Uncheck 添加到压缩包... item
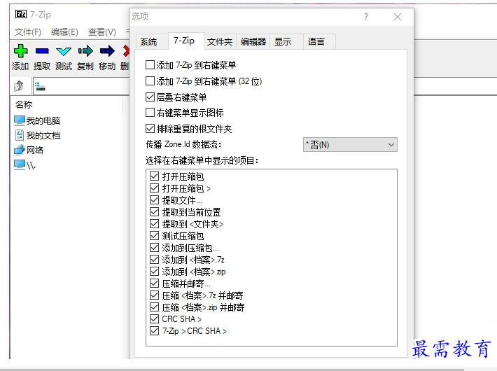 tap(155, 248)
